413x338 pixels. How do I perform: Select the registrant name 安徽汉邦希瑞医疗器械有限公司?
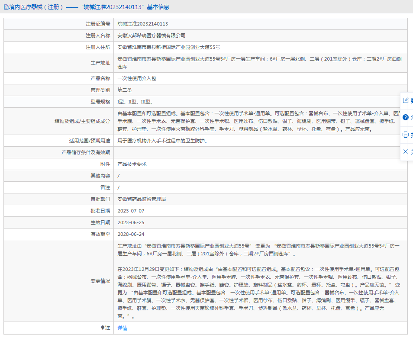coord(151,35)
